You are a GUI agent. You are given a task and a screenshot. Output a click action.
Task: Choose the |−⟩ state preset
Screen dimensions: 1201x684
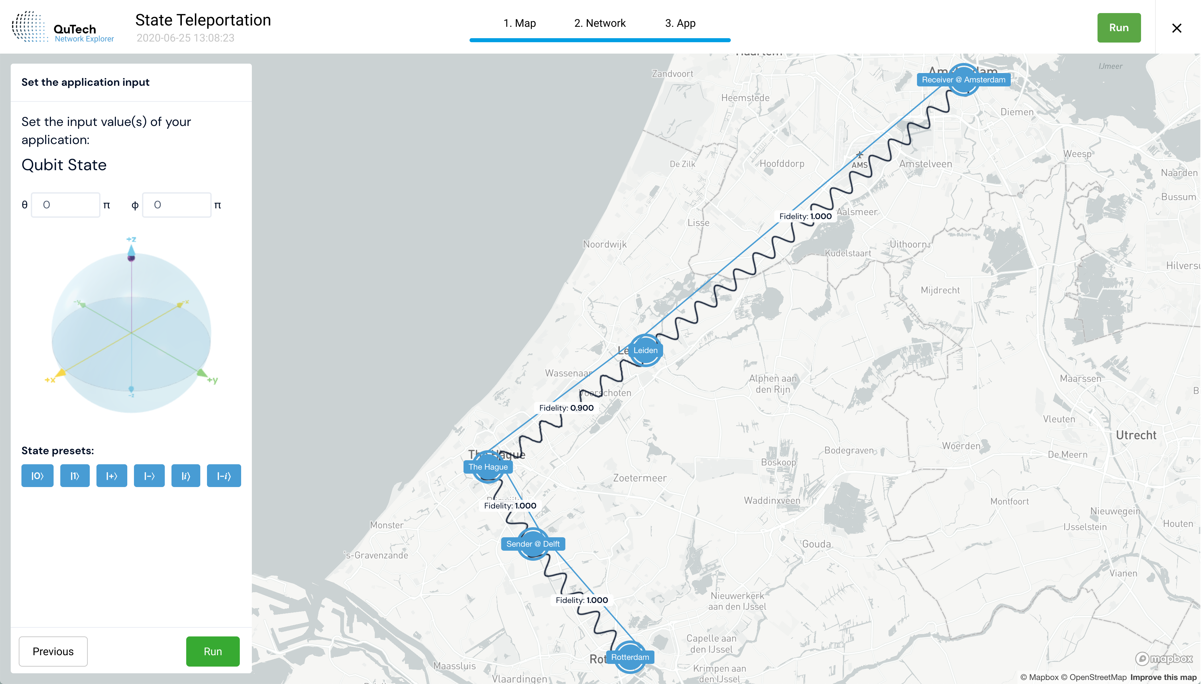click(x=149, y=476)
